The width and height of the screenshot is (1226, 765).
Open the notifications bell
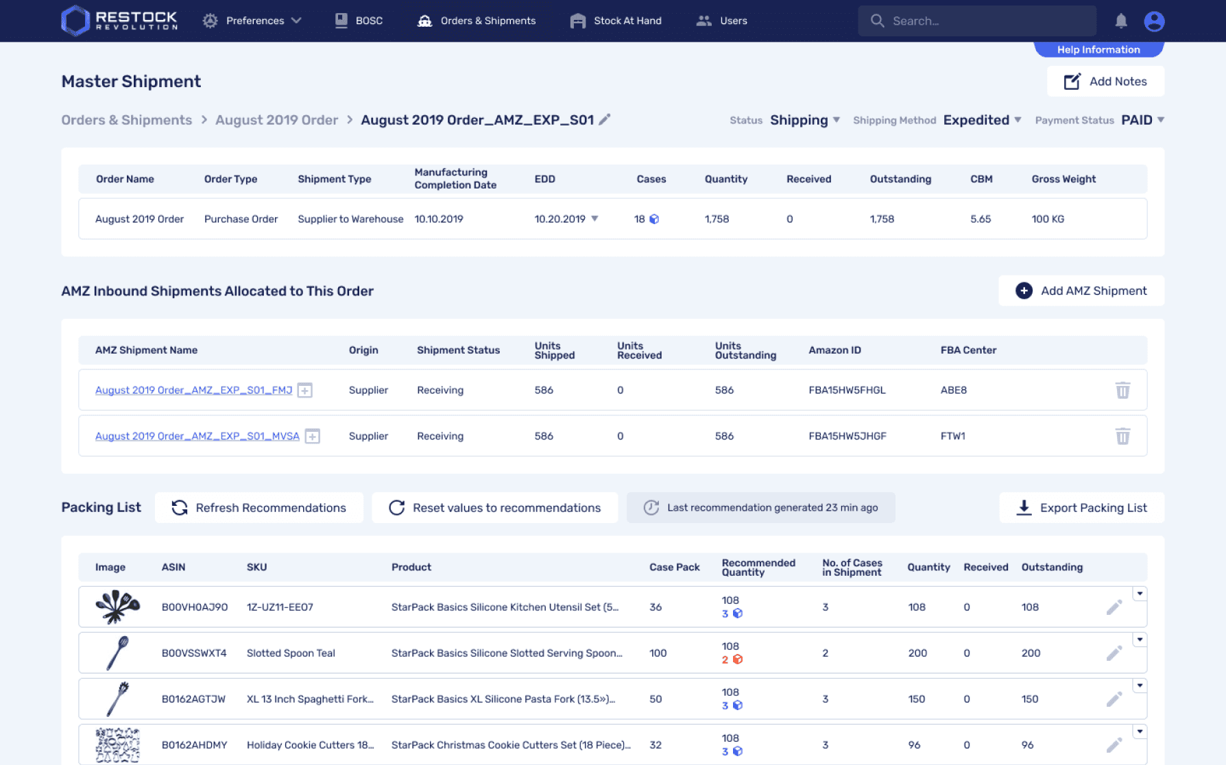pyautogui.click(x=1121, y=21)
